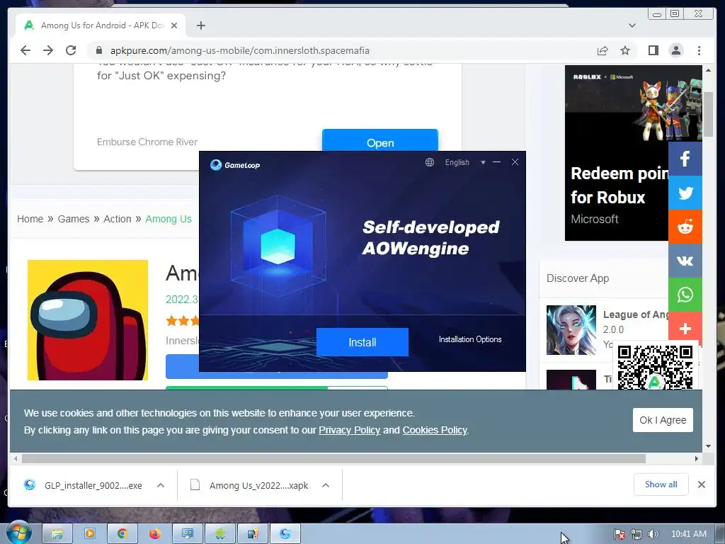Click Show all downloads button
The width and height of the screenshot is (725, 544).
pyautogui.click(x=661, y=484)
